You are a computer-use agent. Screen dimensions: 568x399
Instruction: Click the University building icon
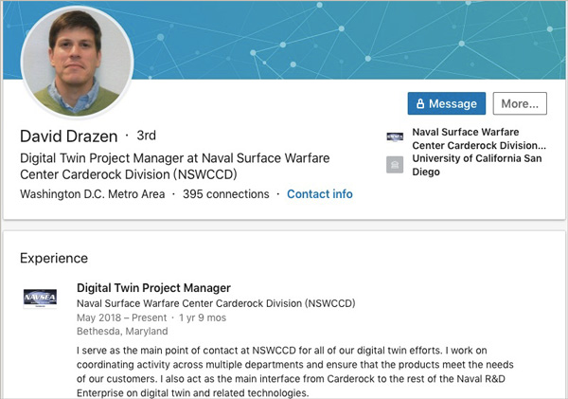[395, 165]
